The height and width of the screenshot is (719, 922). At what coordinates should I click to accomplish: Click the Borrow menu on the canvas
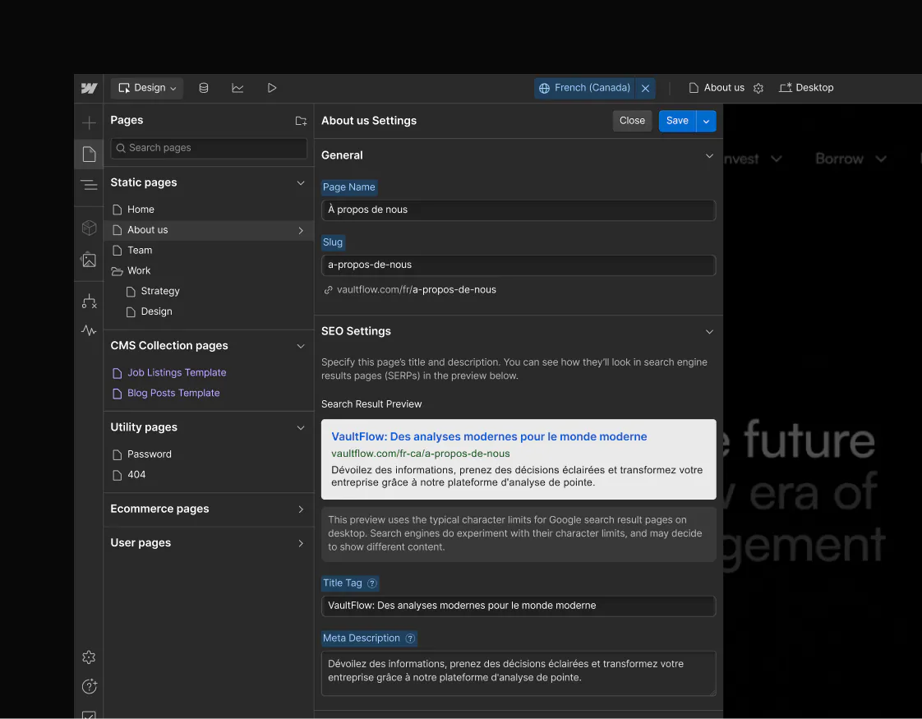[x=851, y=159]
